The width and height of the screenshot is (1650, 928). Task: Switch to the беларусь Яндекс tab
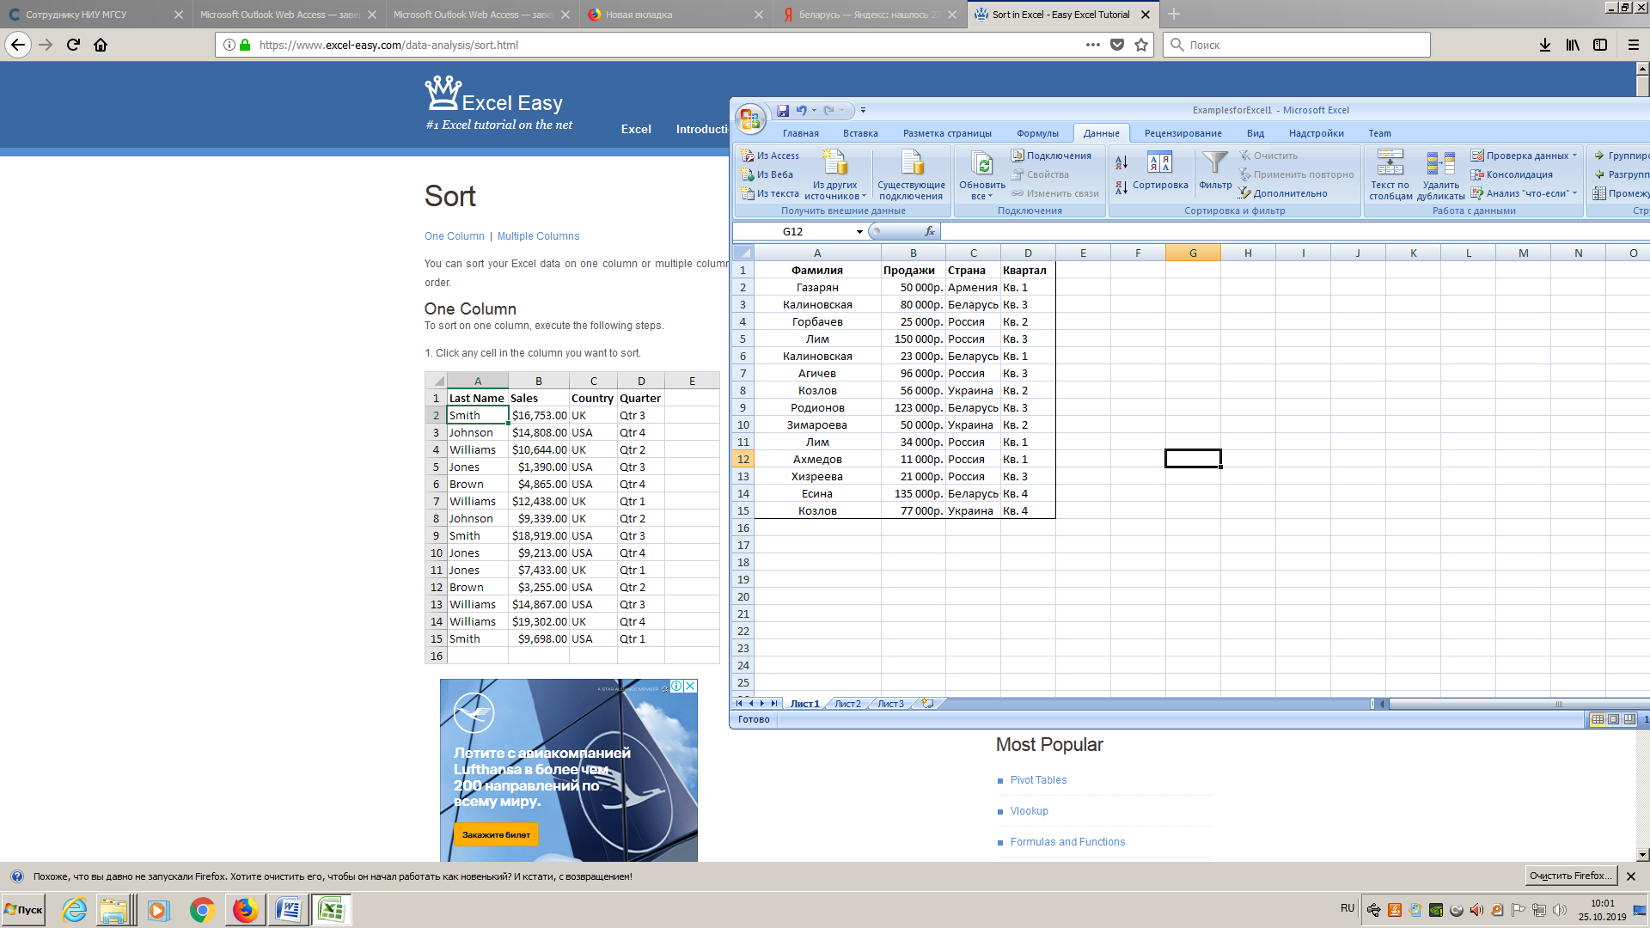click(x=868, y=15)
